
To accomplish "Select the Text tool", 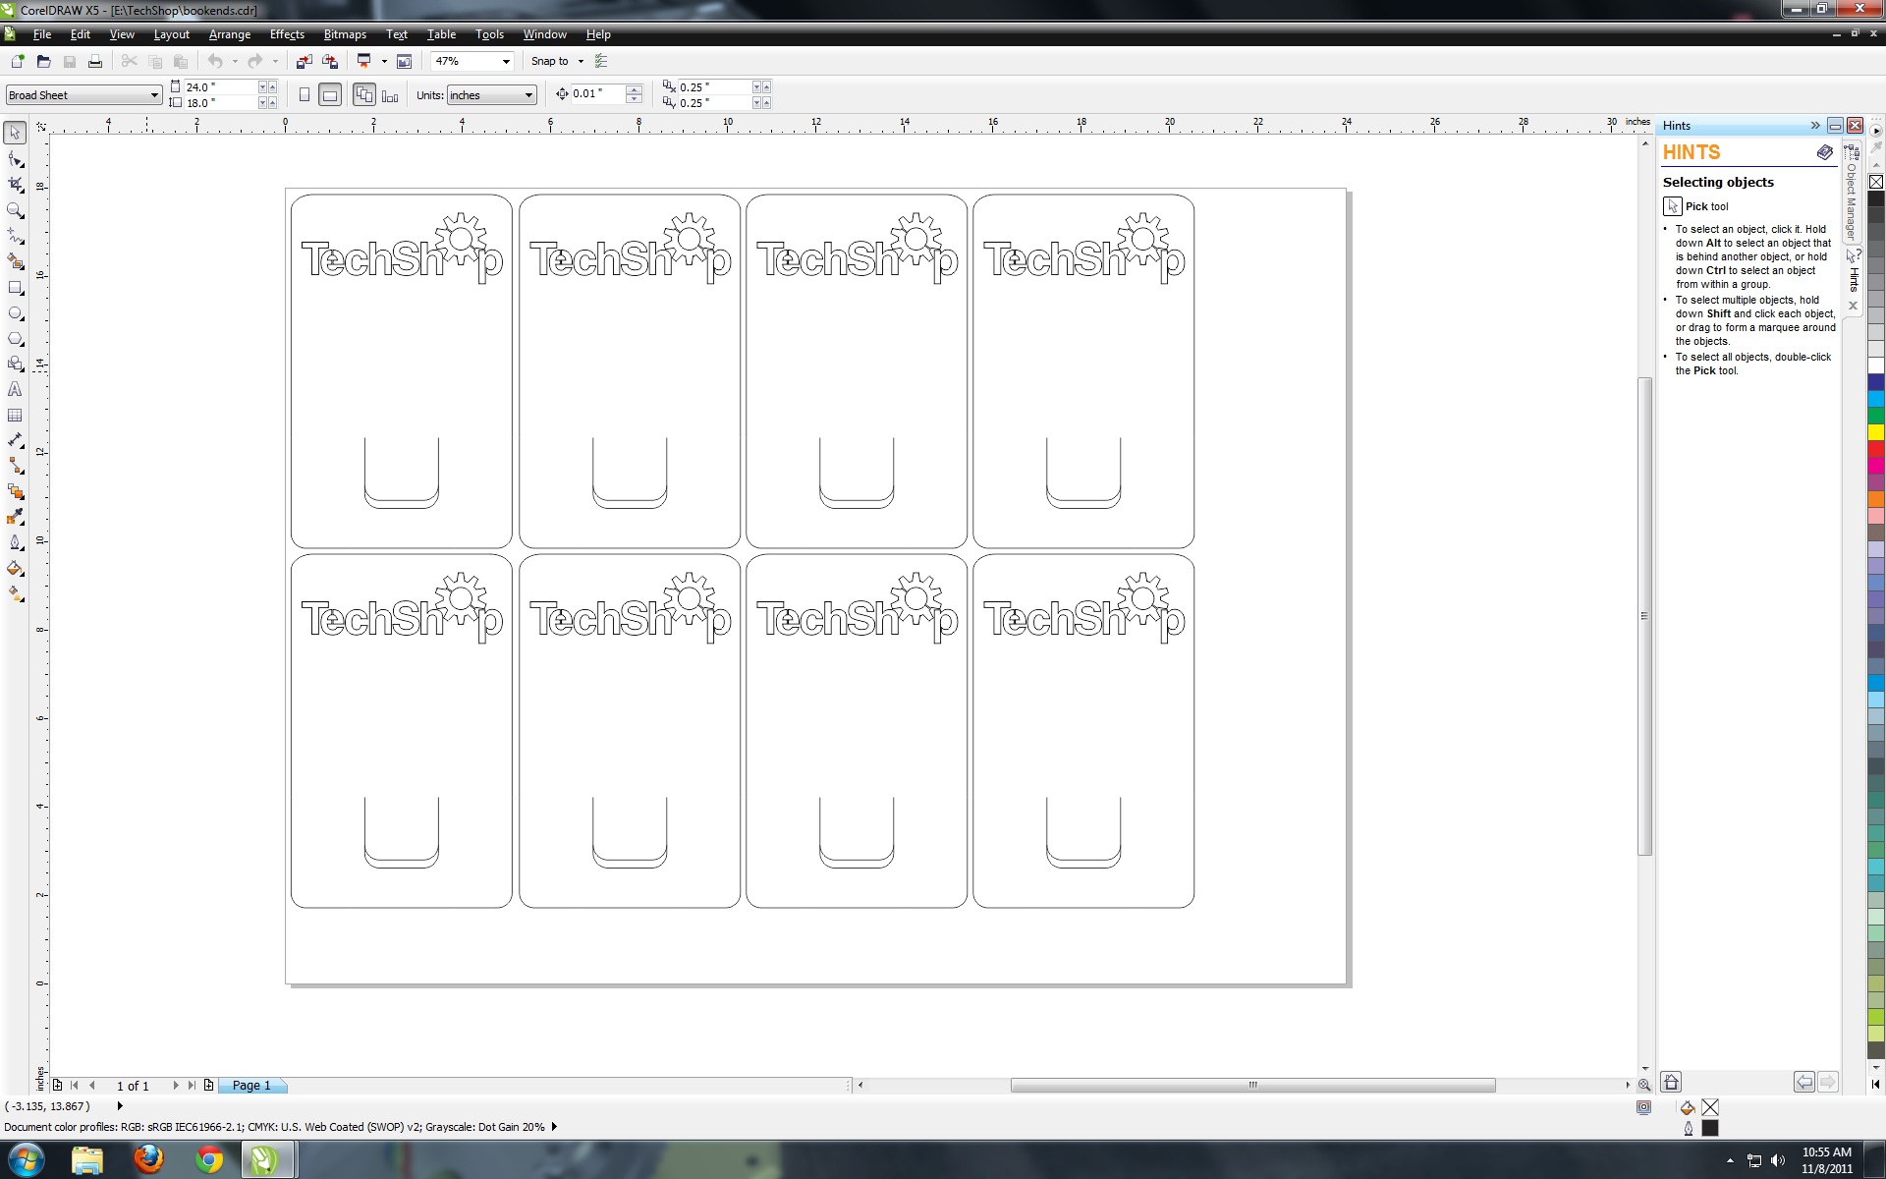I will [15, 390].
